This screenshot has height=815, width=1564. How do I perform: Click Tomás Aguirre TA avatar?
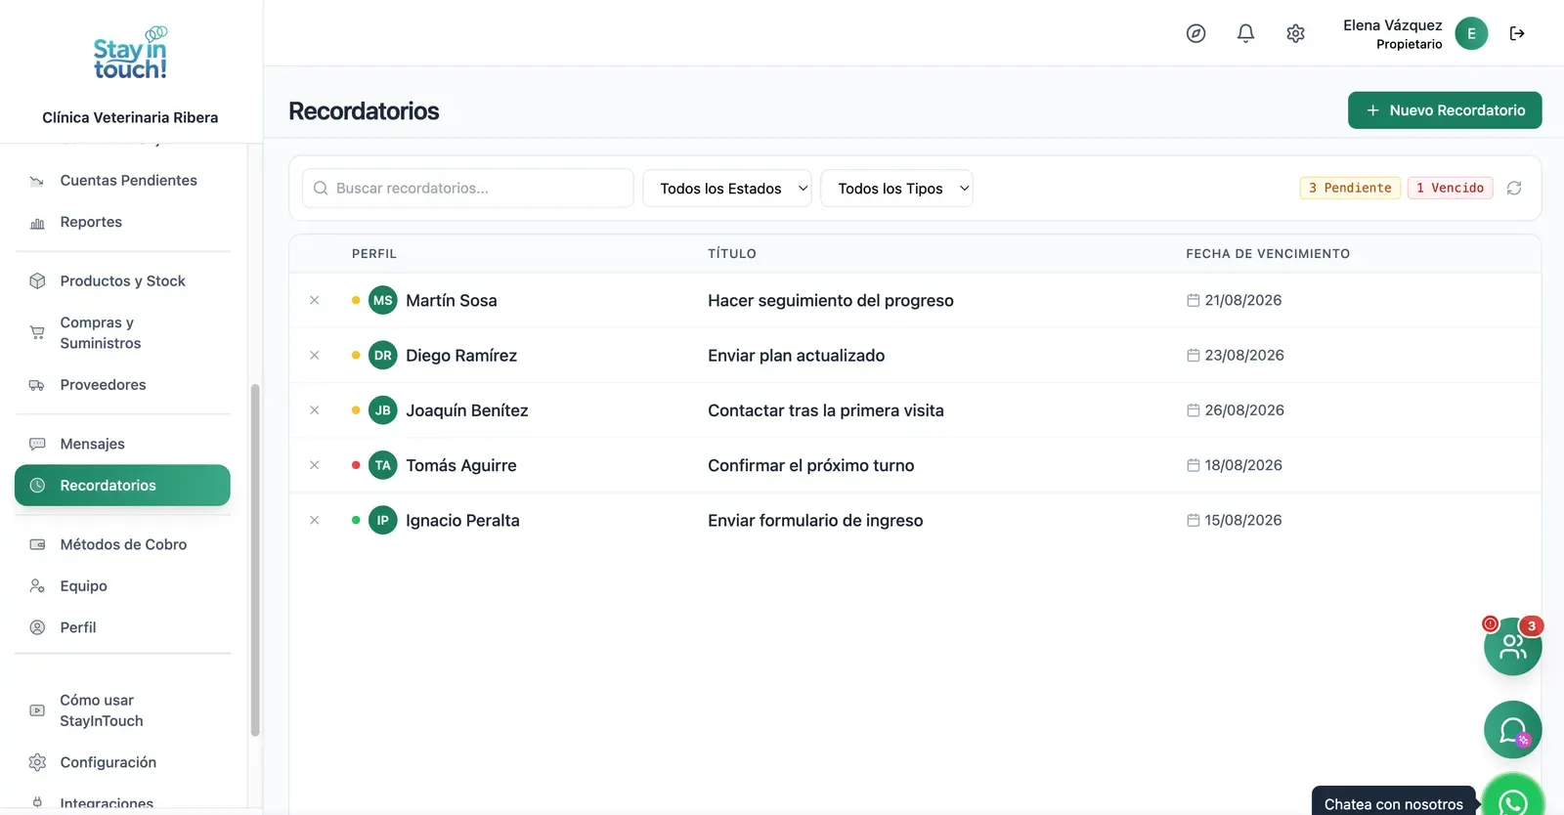383,465
